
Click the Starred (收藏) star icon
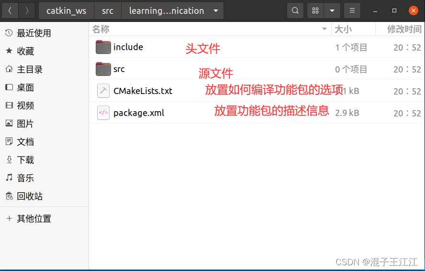tap(9, 51)
